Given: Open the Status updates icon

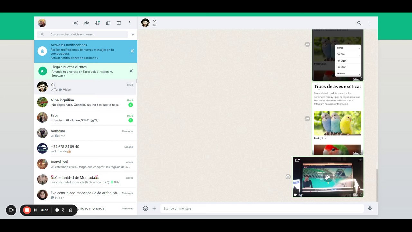Looking at the screenshot, I should [98, 23].
